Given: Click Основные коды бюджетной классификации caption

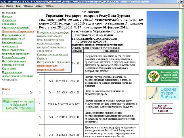Looking at the screenshot, I should point(95,48).
